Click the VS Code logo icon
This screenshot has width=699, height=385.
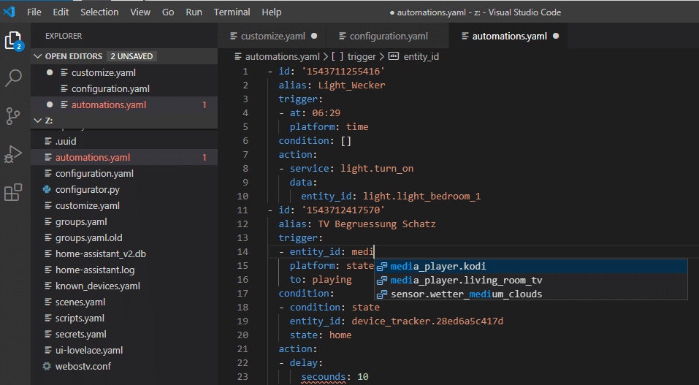pyautogui.click(x=9, y=12)
